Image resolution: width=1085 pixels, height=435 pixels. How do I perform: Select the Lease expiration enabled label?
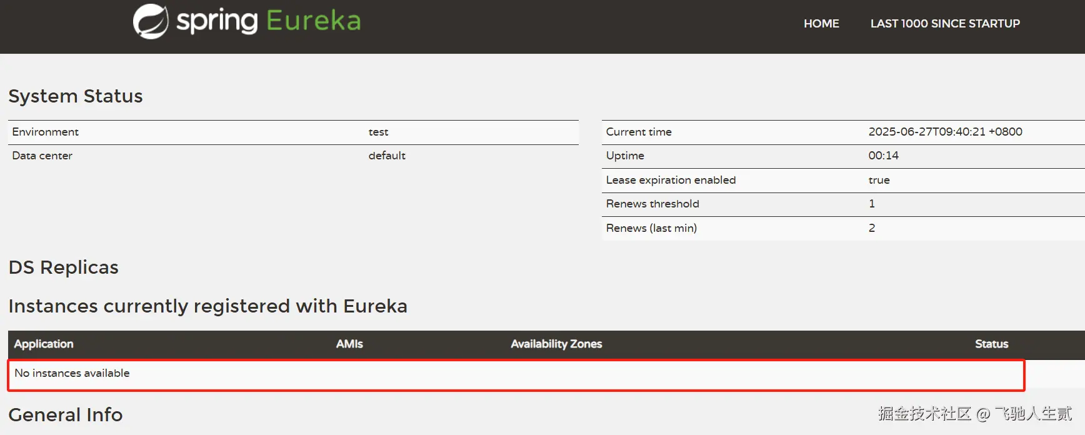coord(671,180)
